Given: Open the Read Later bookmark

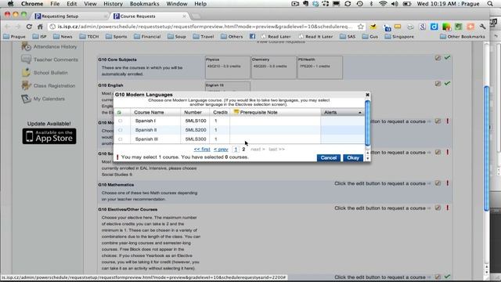Looking at the screenshot, I should click(x=276, y=37).
